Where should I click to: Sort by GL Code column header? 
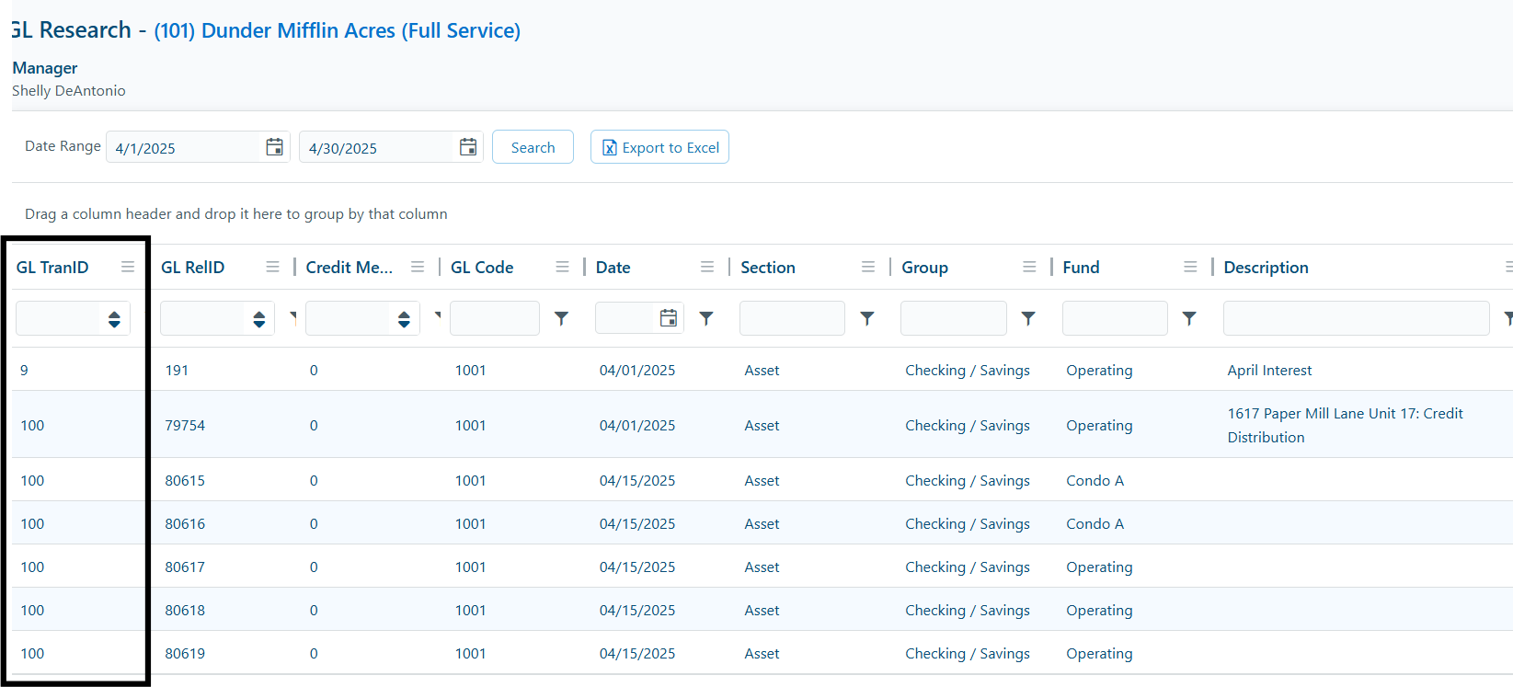click(x=482, y=267)
